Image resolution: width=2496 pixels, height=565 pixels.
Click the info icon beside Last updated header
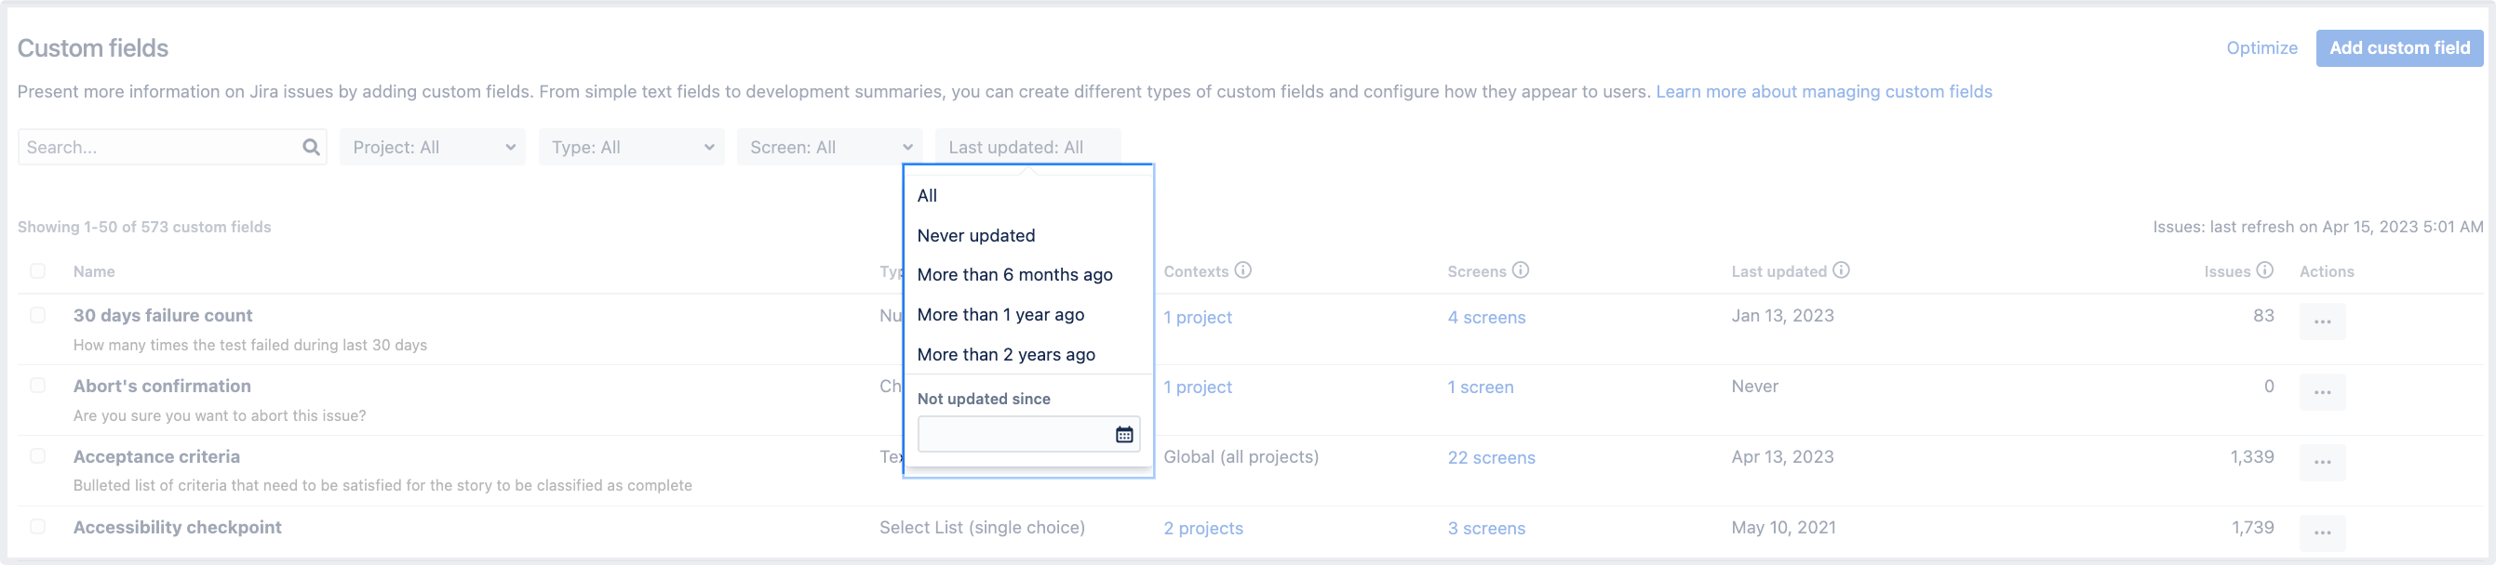[x=1840, y=271]
